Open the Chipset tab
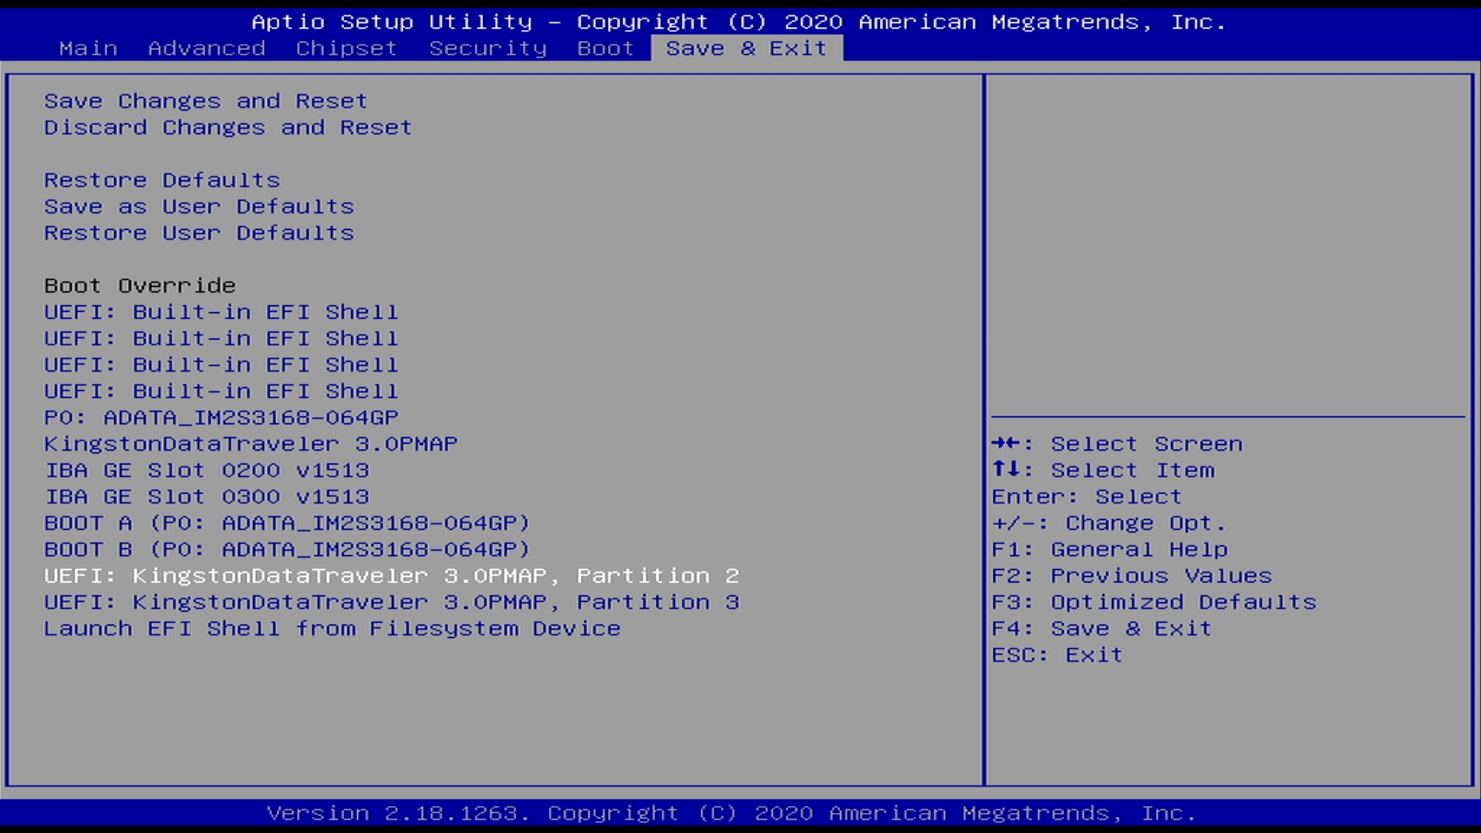The width and height of the screenshot is (1481, 833). (x=346, y=48)
